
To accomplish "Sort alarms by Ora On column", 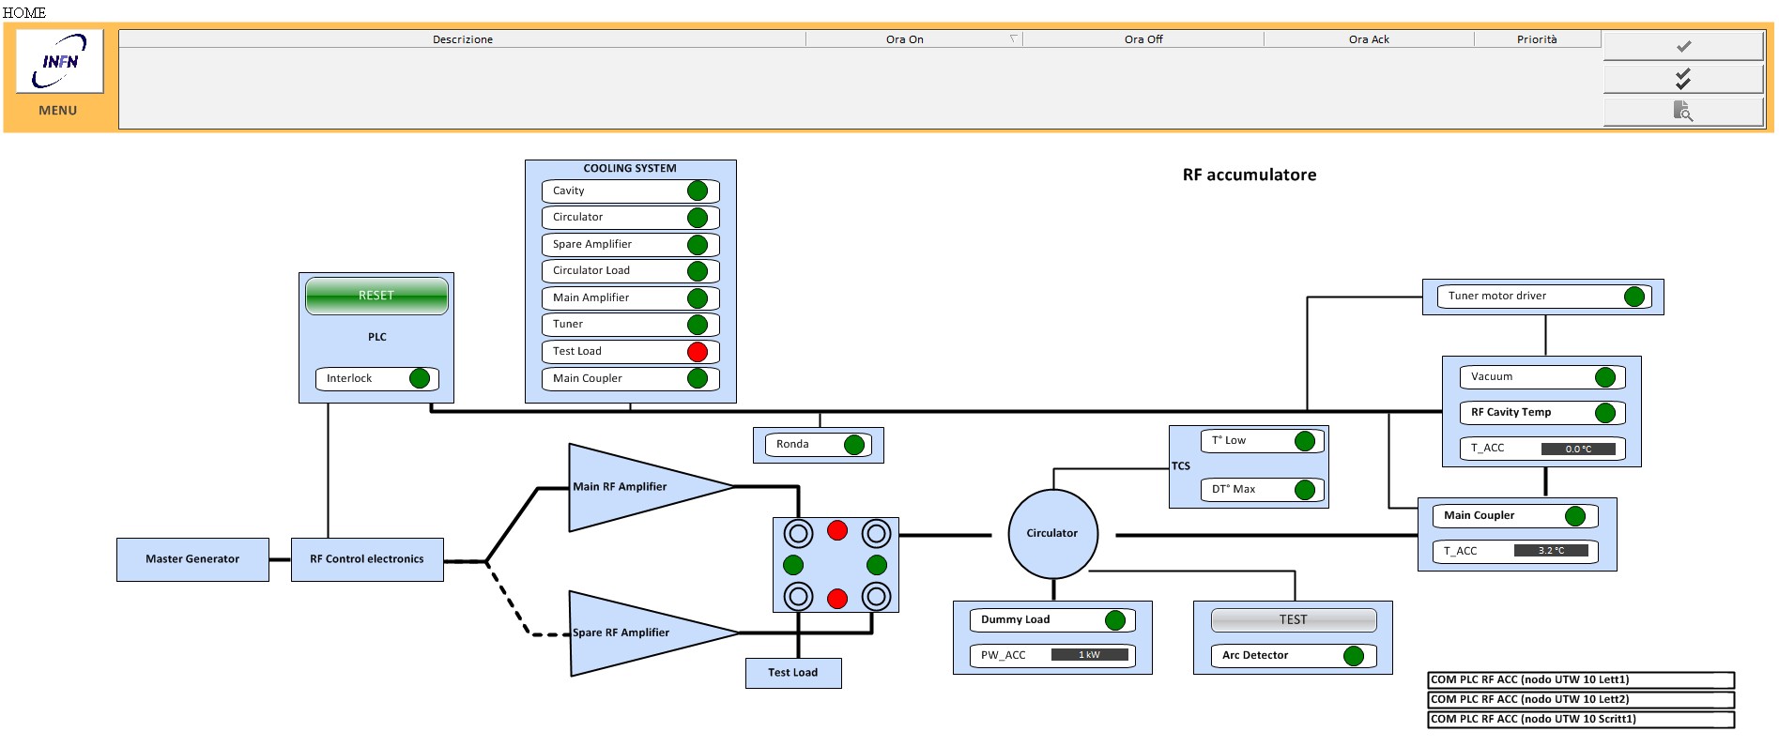I will 905,39.
